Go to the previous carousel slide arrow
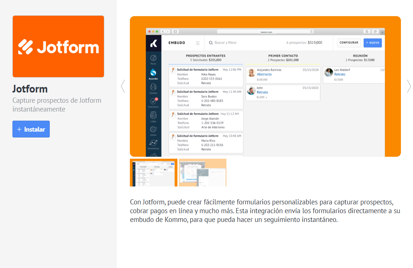Viewport: 413px width, 268px height. tap(123, 86)
